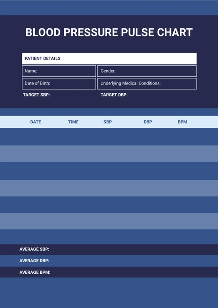Click the TARGET DBP label
The image size is (218, 308).
114,95
